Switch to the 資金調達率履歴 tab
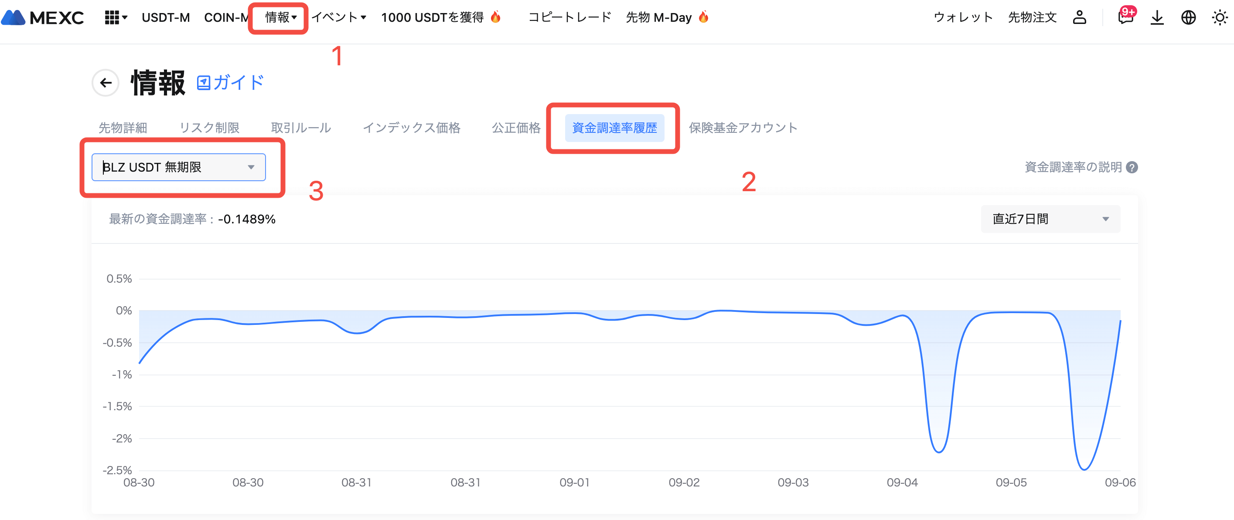Screen dimensions: 1234x520 tap(614, 128)
